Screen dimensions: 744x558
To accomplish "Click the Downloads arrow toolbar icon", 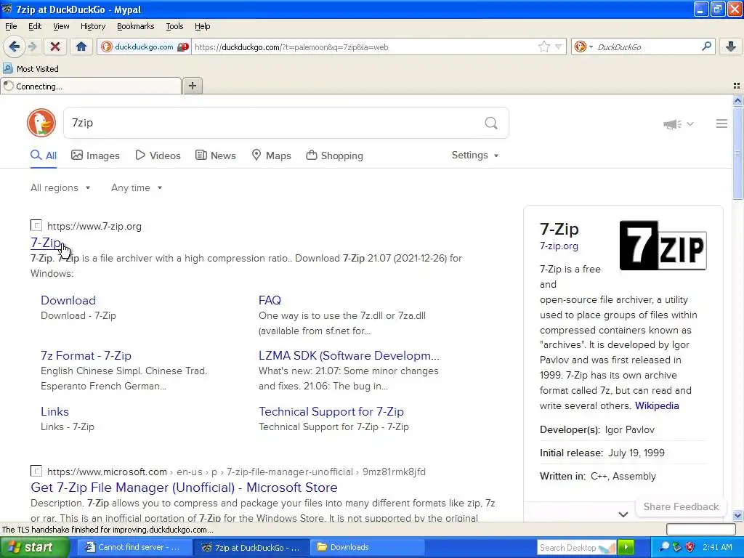I will point(731,46).
